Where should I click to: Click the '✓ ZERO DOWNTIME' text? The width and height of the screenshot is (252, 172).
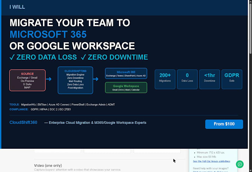(x=114, y=57)
